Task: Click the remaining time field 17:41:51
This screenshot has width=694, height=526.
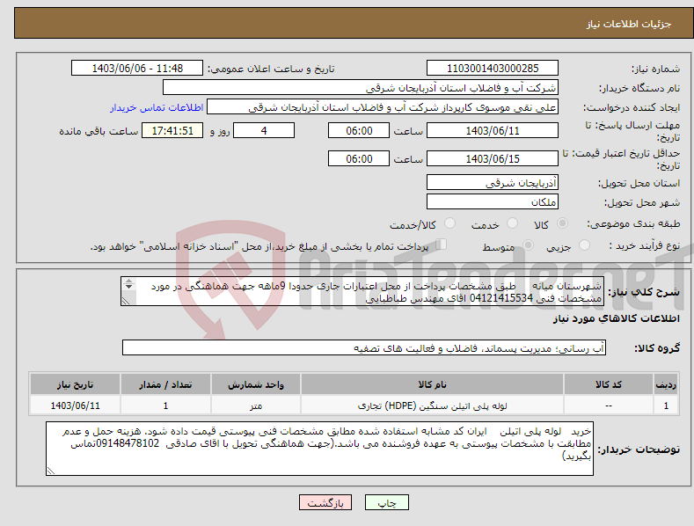Action: coord(172,130)
